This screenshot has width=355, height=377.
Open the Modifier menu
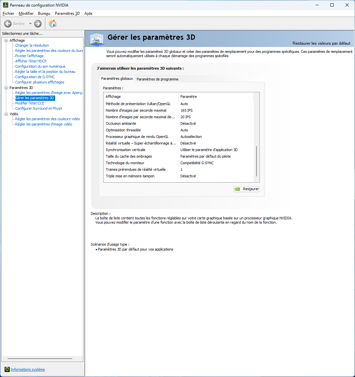[x=26, y=13]
